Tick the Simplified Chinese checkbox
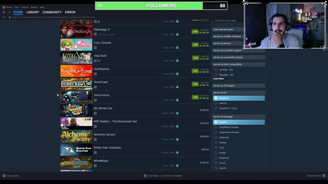This screenshot has width=328, height=184. tap(216, 127)
